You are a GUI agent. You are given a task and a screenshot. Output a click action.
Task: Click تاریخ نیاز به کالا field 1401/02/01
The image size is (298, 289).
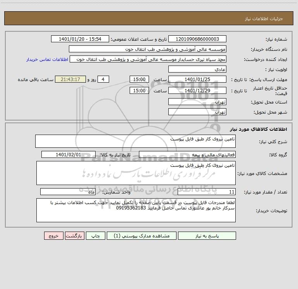(69, 154)
